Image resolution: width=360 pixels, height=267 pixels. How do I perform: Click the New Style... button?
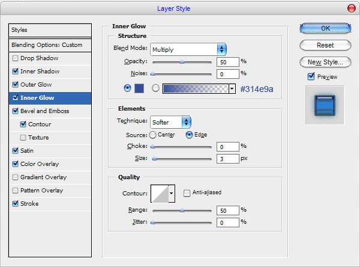point(325,62)
